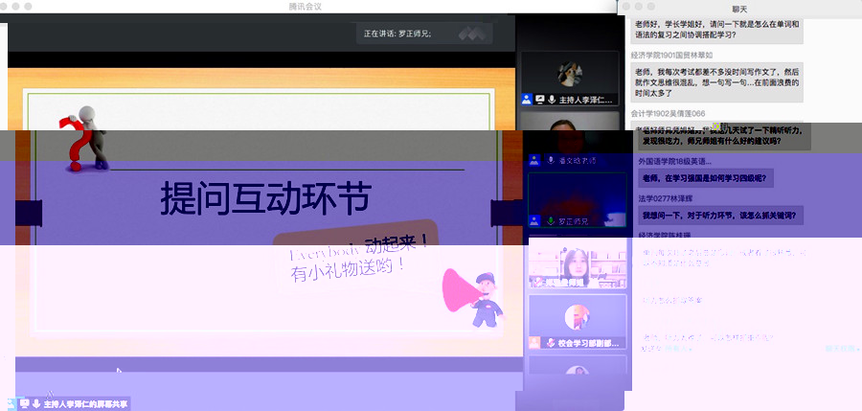Click chat sender name 会计学1902吴倩莲066
862x411 pixels.
pyautogui.click(x=668, y=113)
